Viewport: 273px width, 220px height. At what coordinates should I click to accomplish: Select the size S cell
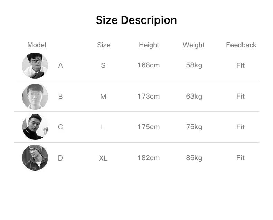[103, 65]
